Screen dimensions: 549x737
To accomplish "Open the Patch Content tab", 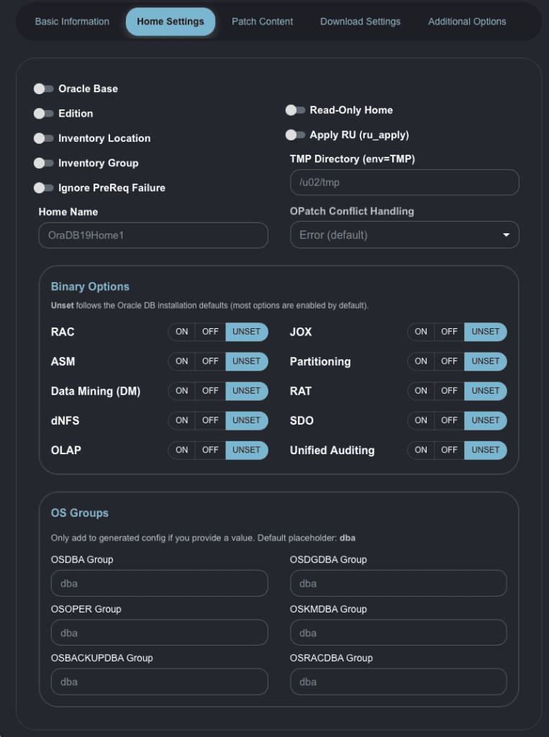I will click(262, 22).
